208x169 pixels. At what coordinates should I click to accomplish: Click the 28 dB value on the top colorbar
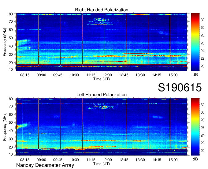pyautogui.click(x=202, y=35)
